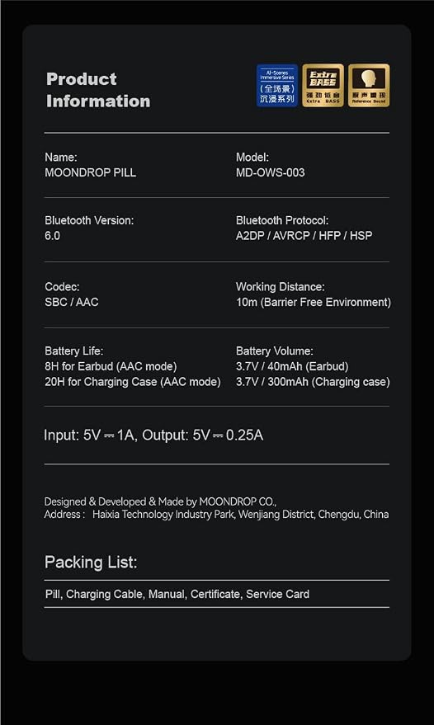Click the Packing List heading
Screen dimensions: 434x725
pos(91,563)
